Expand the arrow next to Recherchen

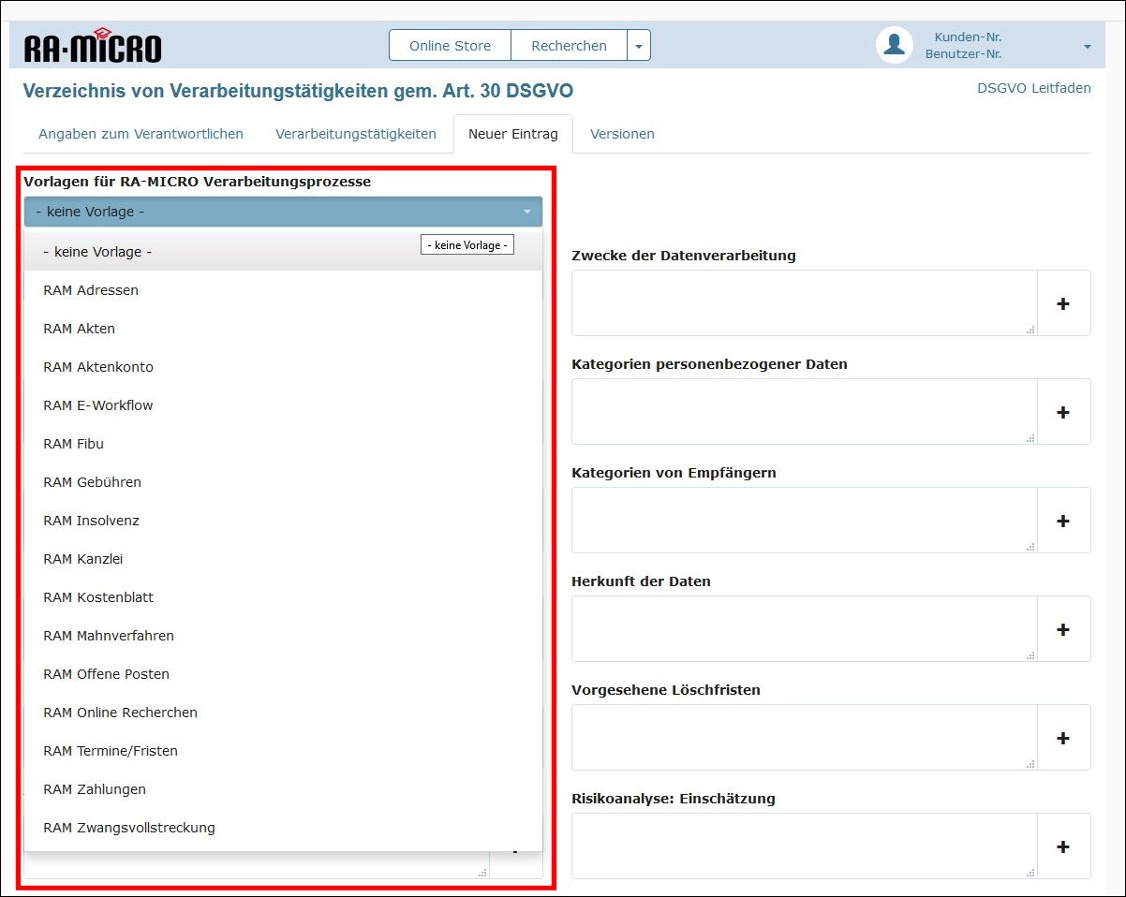[x=639, y=46]
